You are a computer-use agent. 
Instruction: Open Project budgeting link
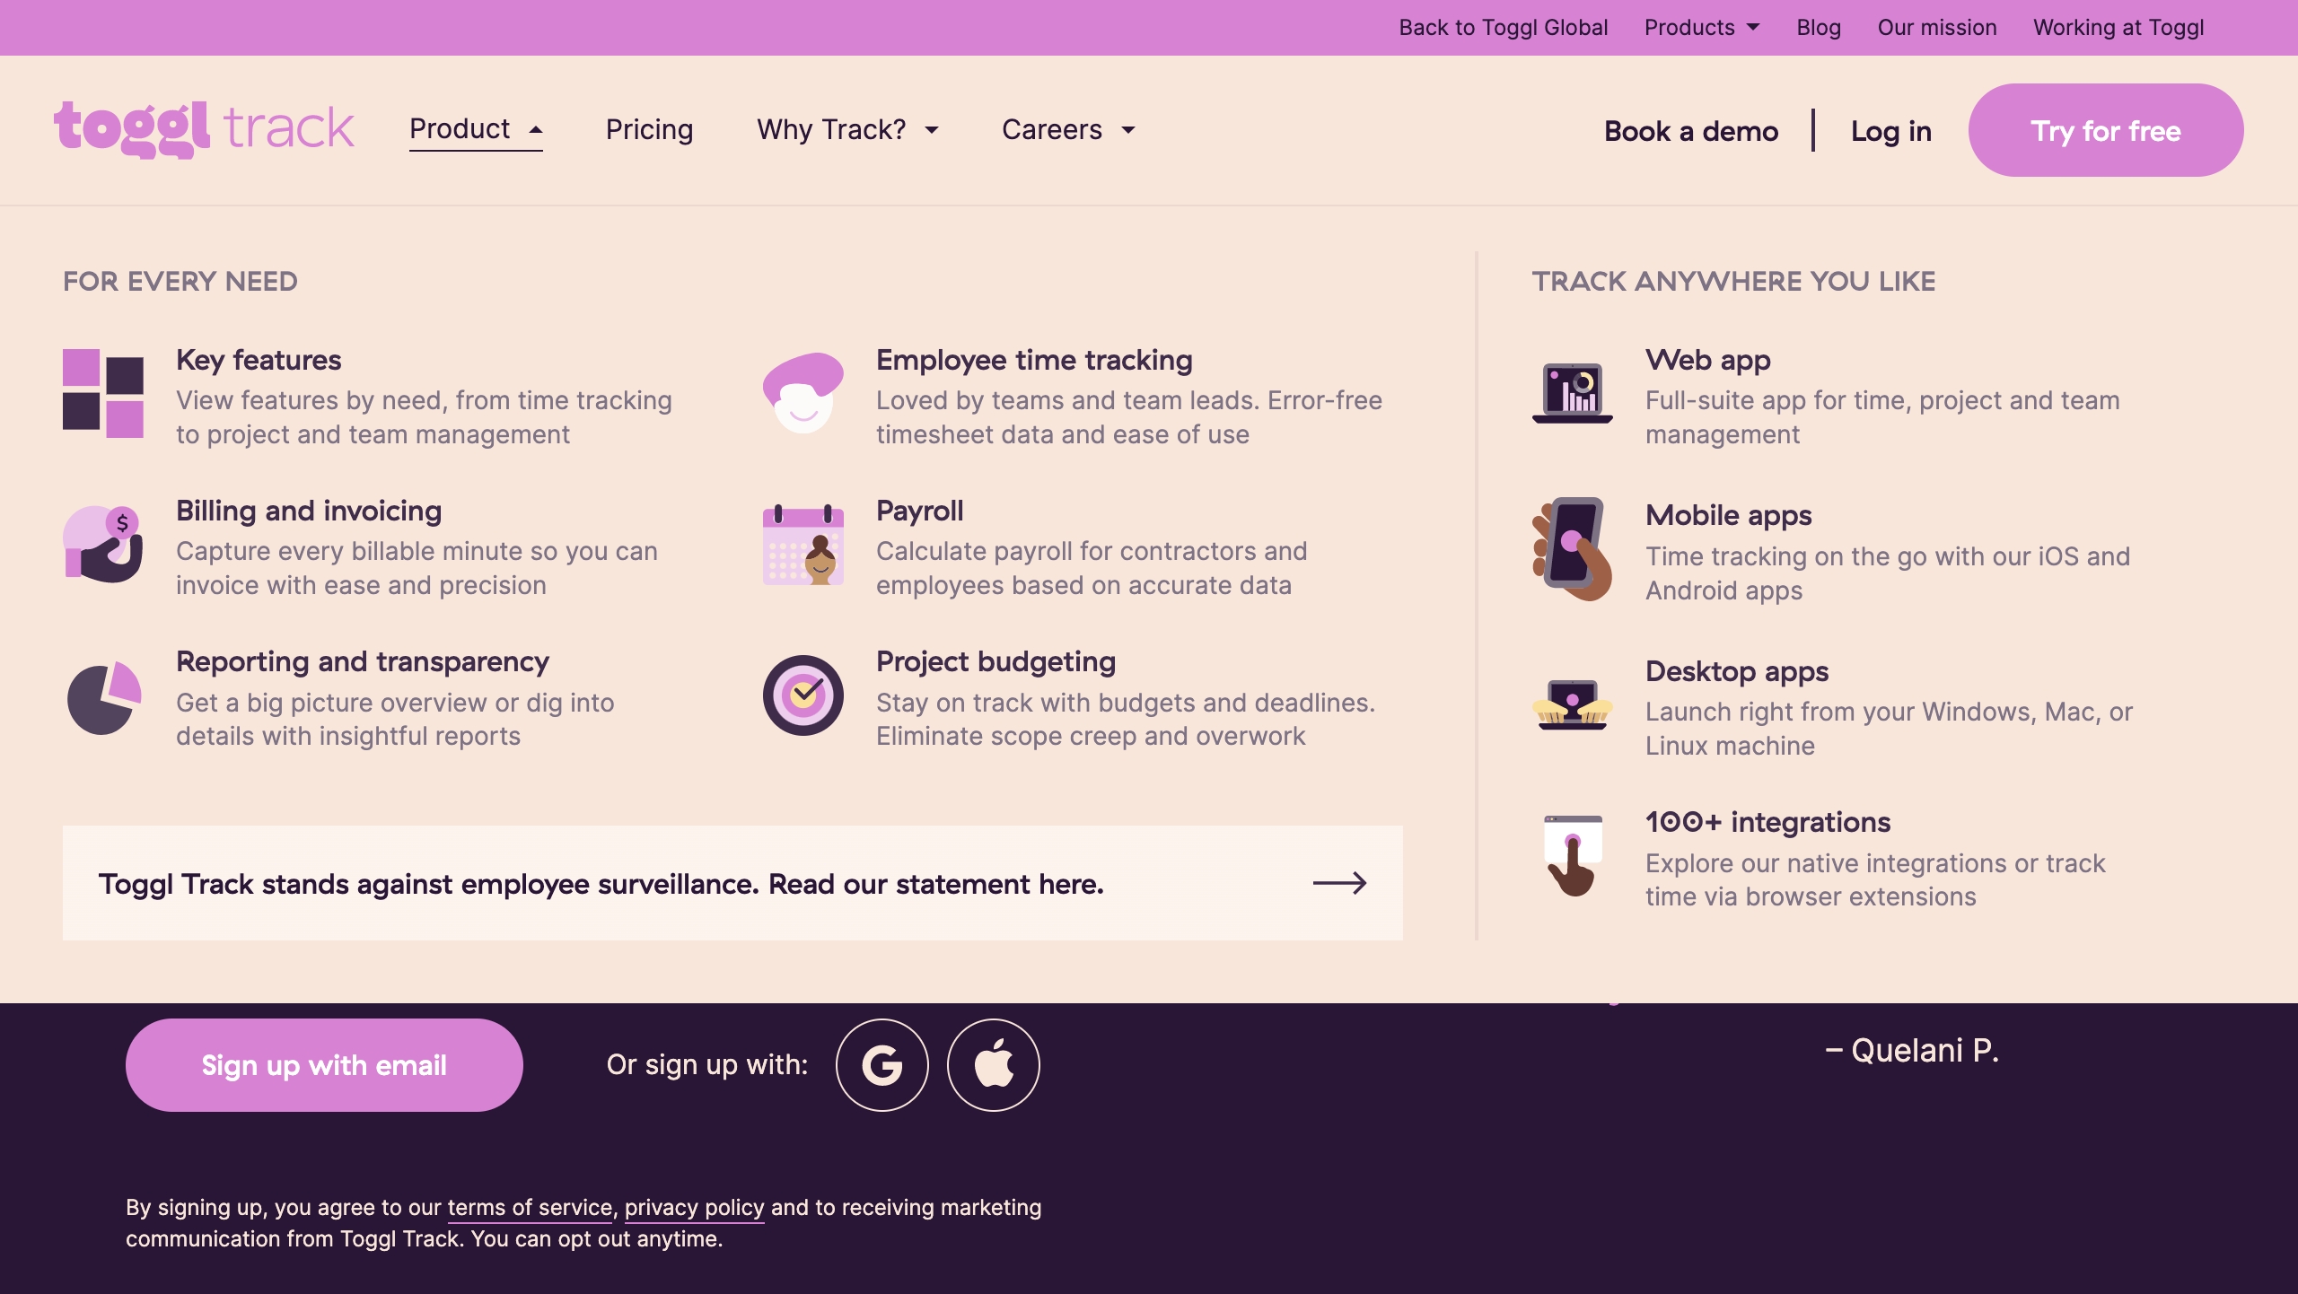[996, 661]
